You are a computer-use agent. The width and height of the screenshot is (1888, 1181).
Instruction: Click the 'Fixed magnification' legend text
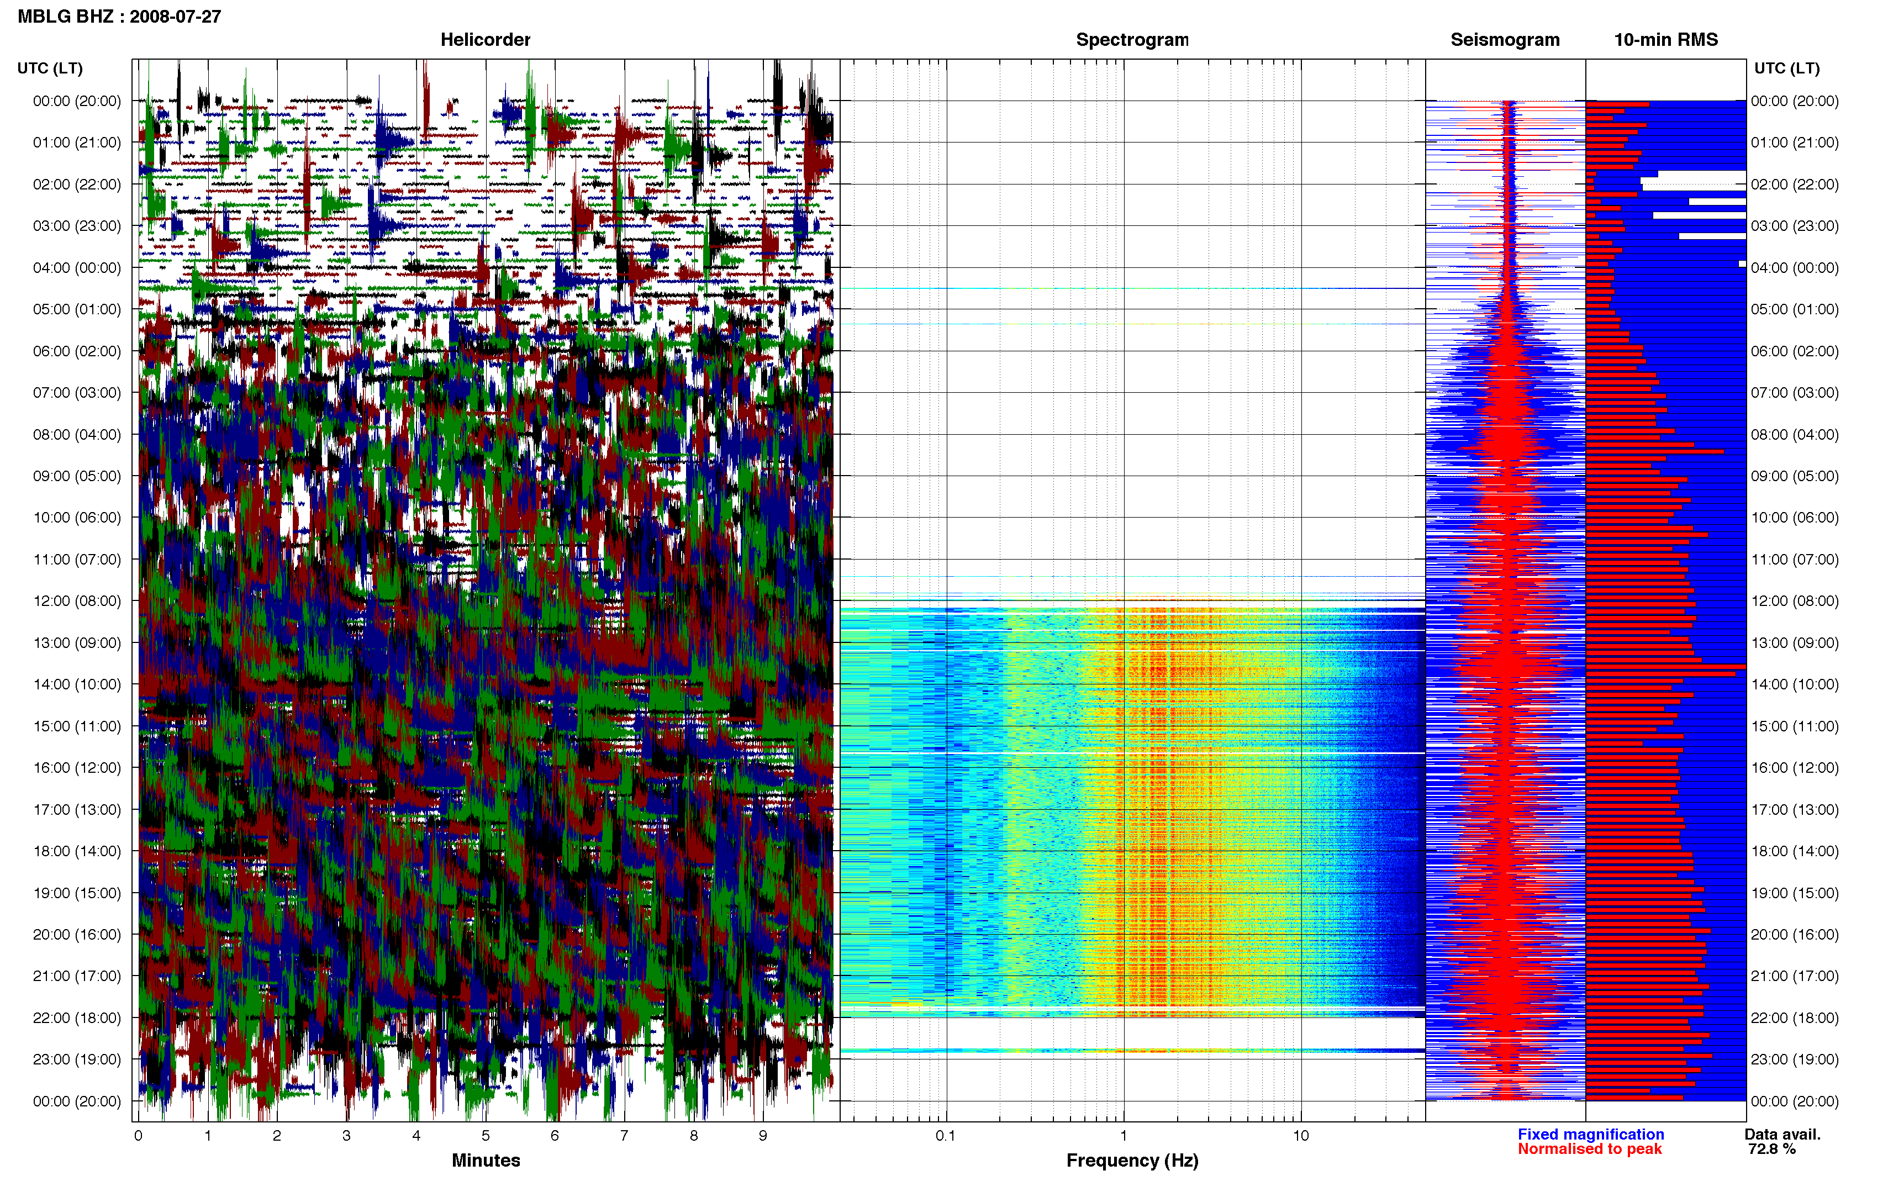coord(1590,1134)
